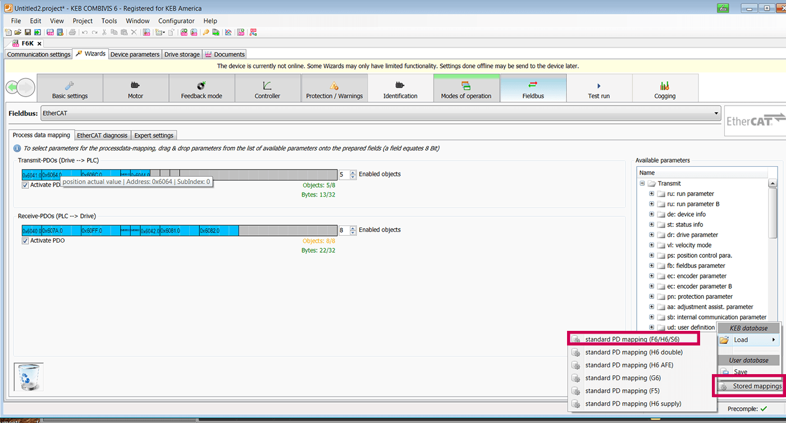Viewport: 786px width, 423px height.
Task: Open the Controller wizard step
Action: [x=267, y=88]
